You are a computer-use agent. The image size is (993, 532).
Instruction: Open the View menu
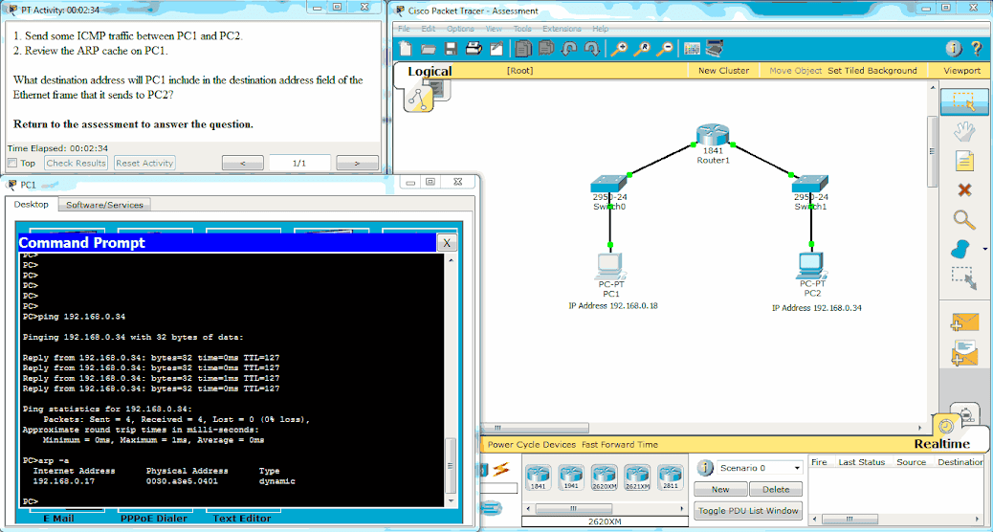click(x=494, y=29)
